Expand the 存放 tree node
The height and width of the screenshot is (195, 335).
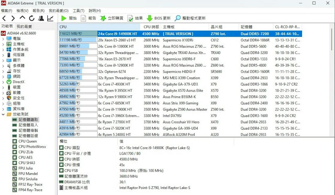tap(3, 71)
